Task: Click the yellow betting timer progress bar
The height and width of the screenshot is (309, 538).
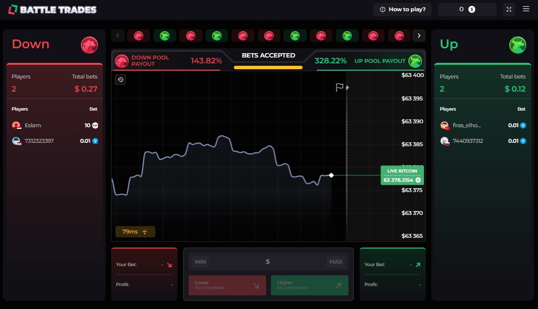Action: [268, 67]
